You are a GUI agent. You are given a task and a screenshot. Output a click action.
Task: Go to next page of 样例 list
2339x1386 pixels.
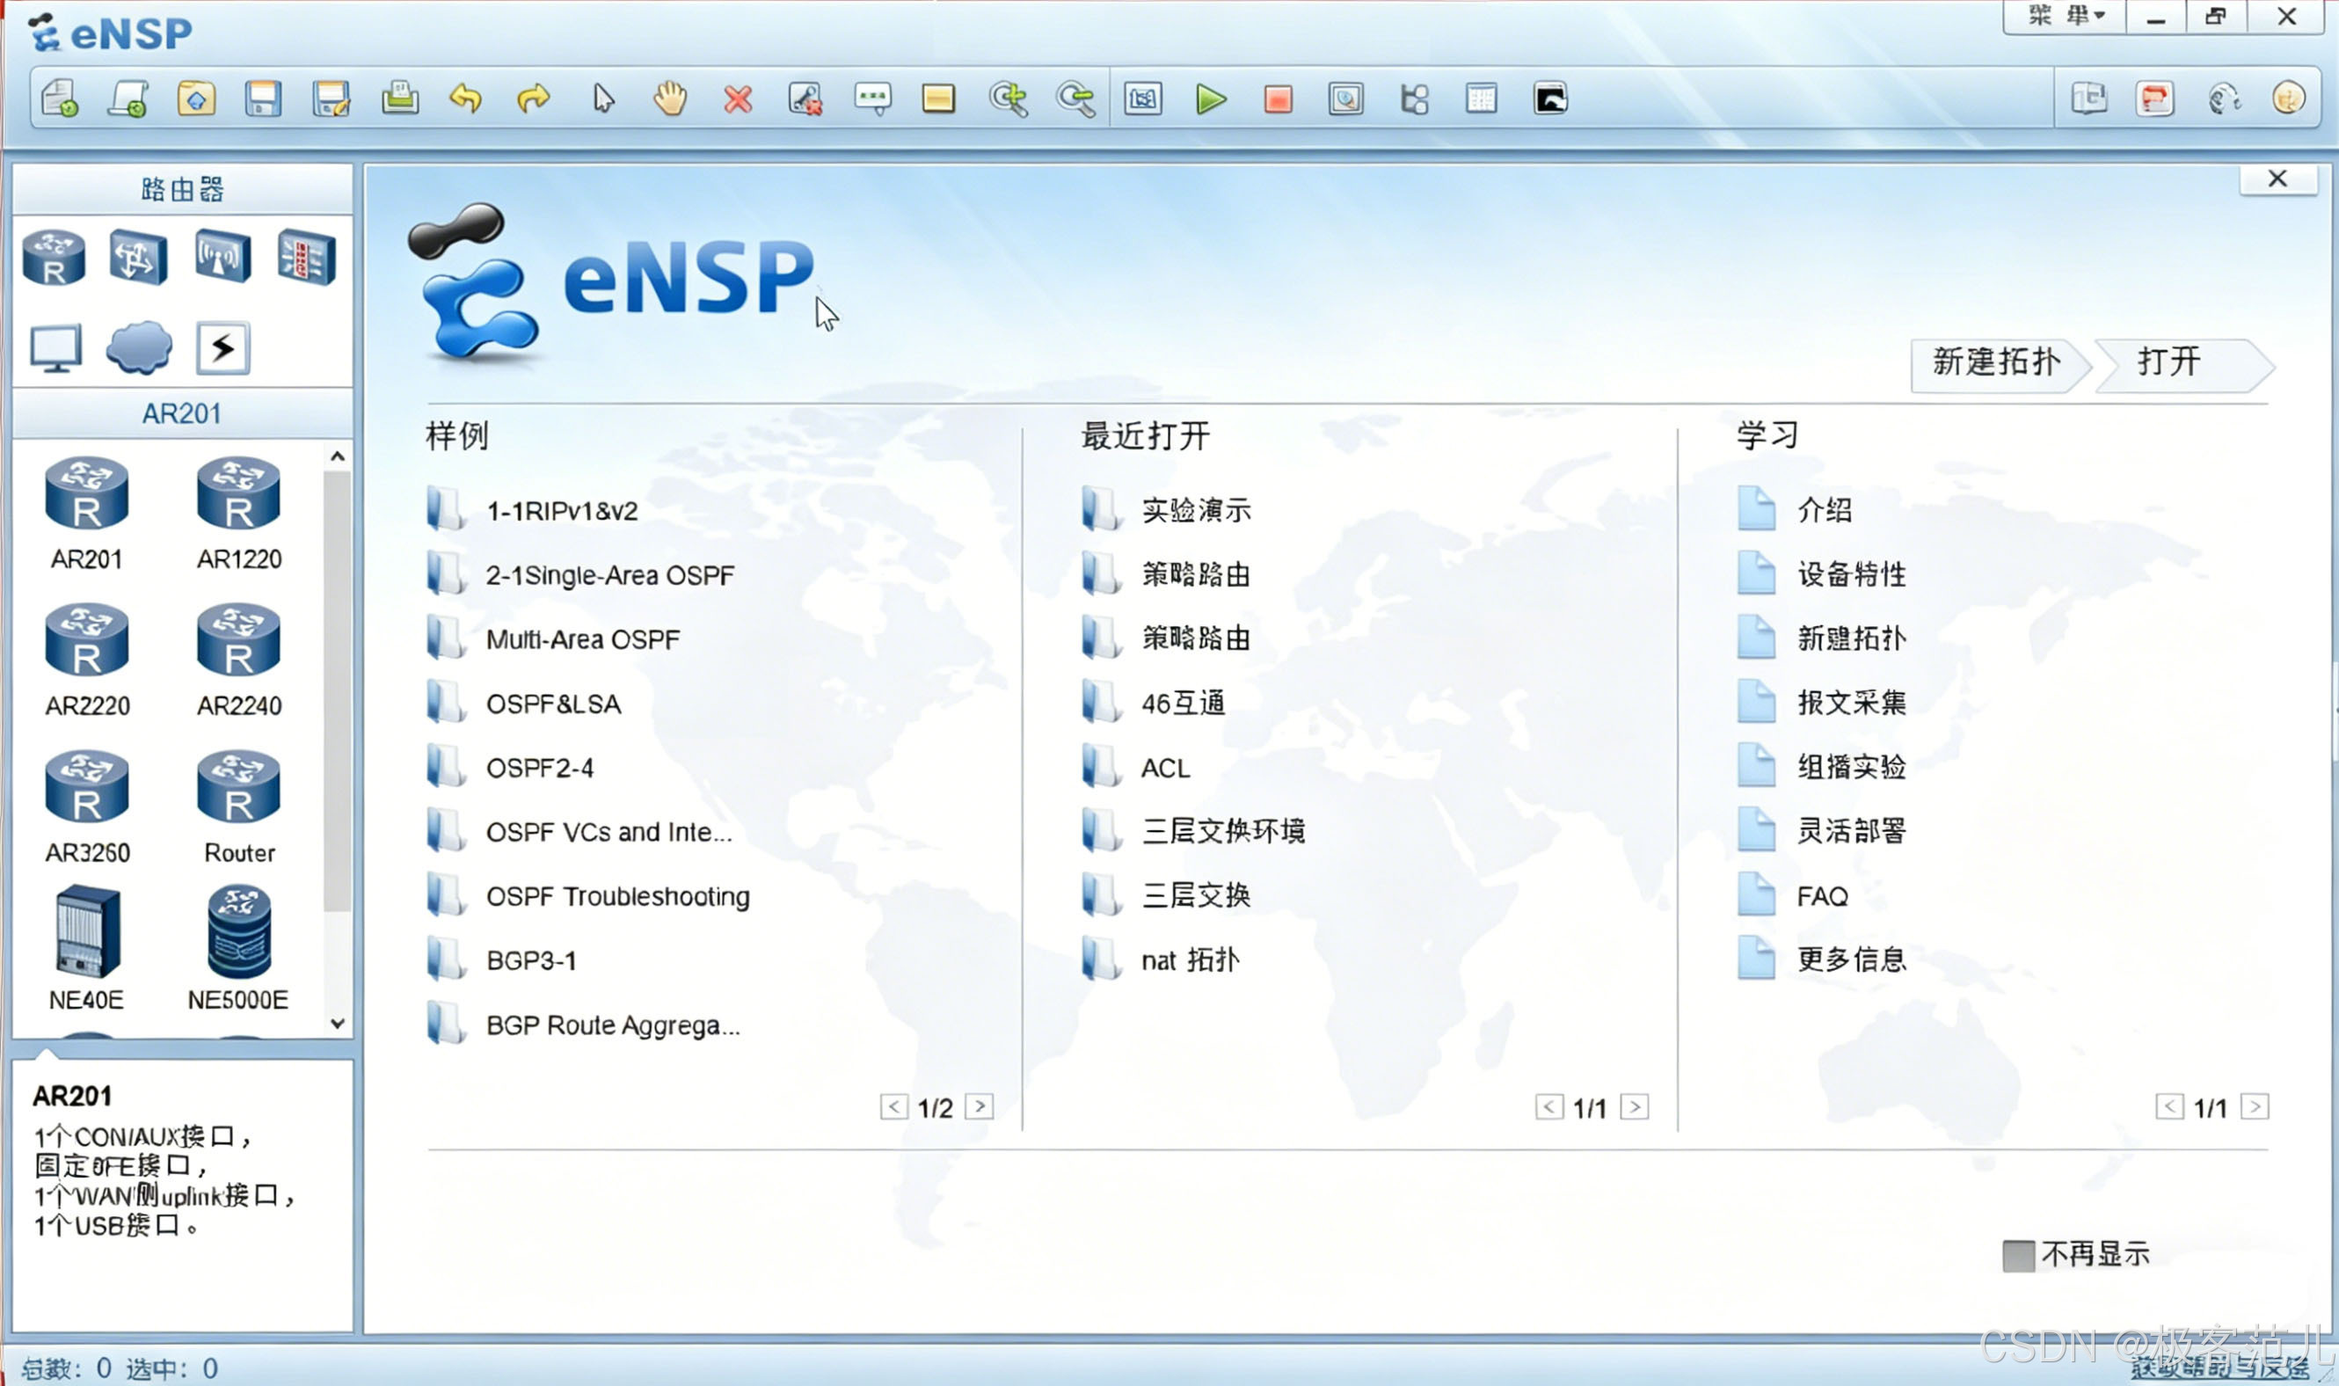pyautogui.click(x=979, y=1106)
